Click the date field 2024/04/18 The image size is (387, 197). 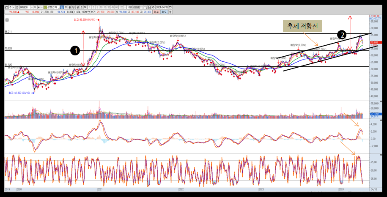[x=162, y=7]
